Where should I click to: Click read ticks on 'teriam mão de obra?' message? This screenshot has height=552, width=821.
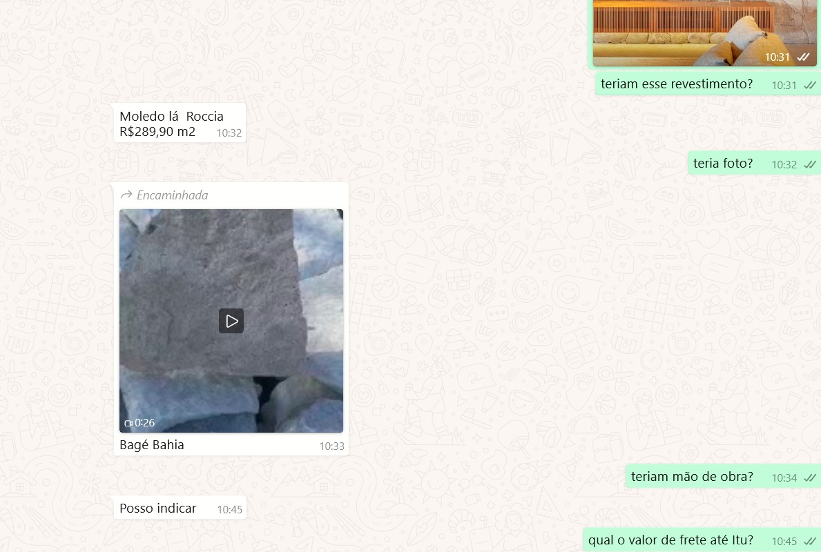(x=810, y=477)
